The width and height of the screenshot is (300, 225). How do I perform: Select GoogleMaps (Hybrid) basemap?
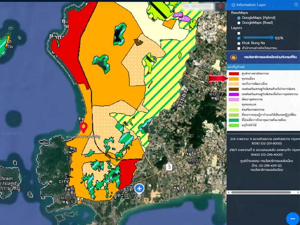coord(239,18)
